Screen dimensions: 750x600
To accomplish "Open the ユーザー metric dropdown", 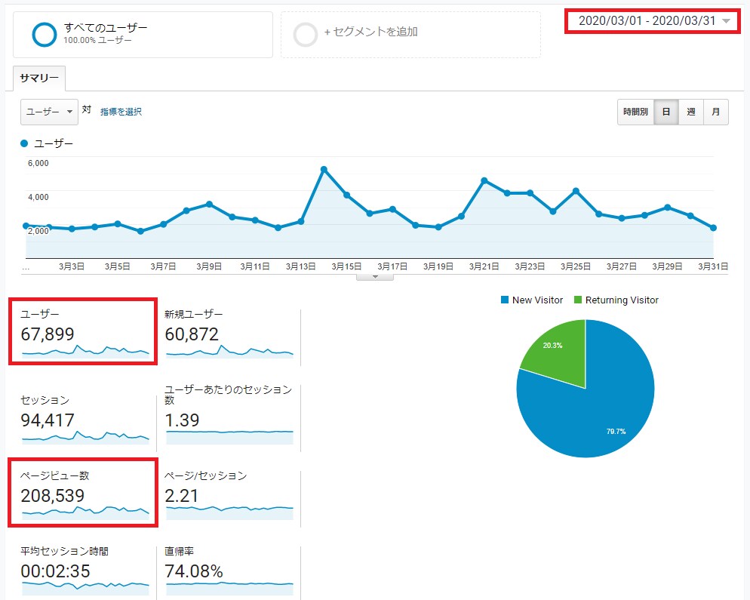I will [x=49, y=112].
